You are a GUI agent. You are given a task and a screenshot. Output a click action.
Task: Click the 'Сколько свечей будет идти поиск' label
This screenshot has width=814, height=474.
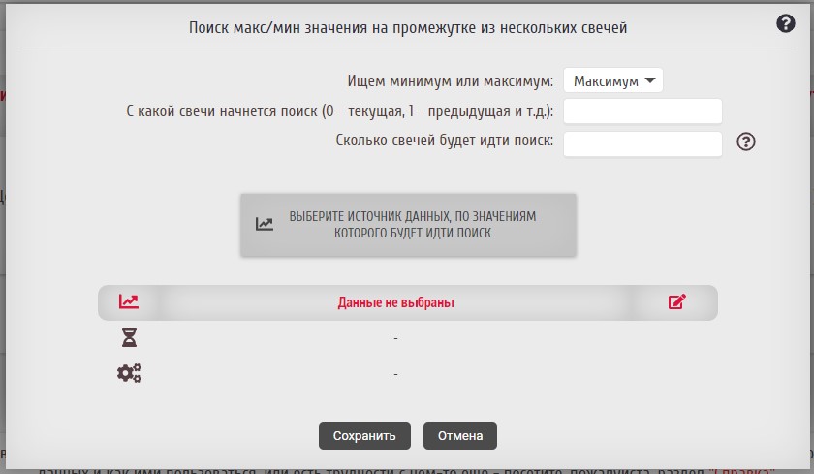click(445, 141)
